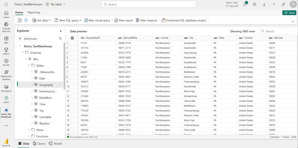Collapse the dbo schema node
This screenshot has width=298, height=148.
(x=26, y=59)
